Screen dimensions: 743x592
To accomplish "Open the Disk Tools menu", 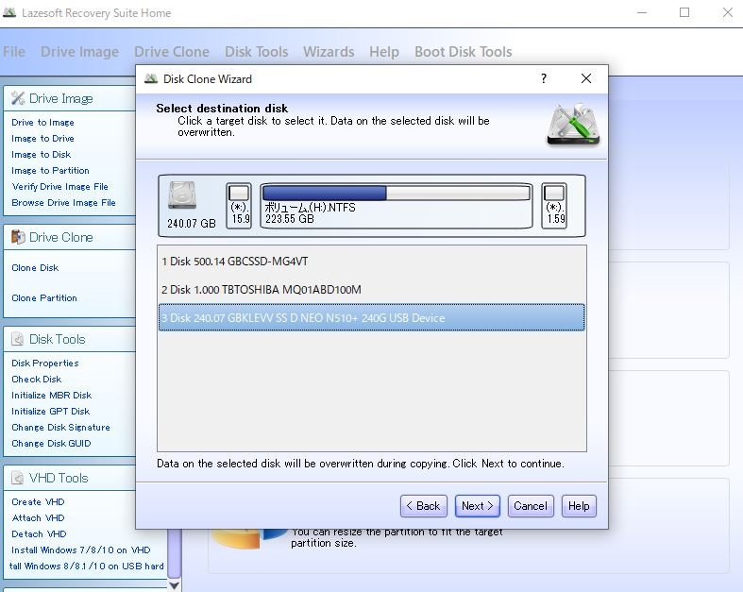I will coord(257,52).
